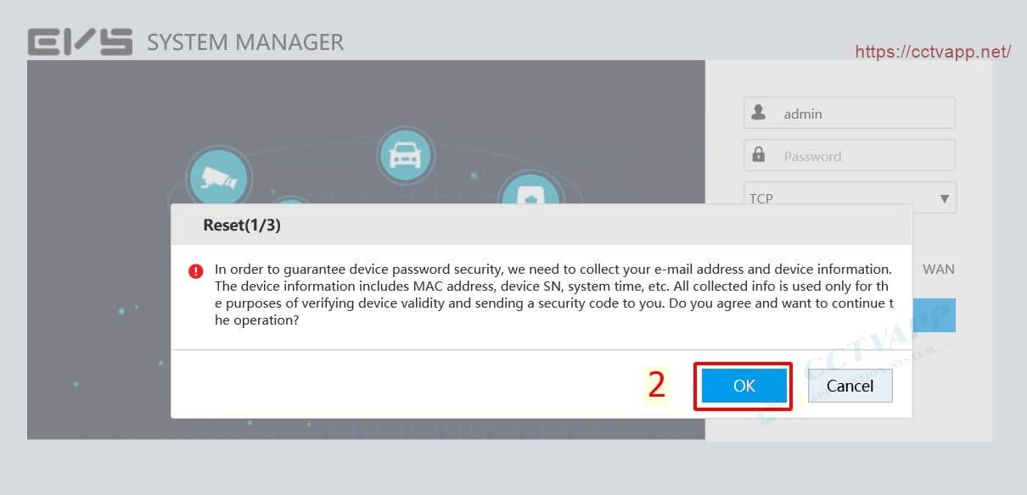Click the red step number 2 annotation
The image size is (1027, 495).
656,385
